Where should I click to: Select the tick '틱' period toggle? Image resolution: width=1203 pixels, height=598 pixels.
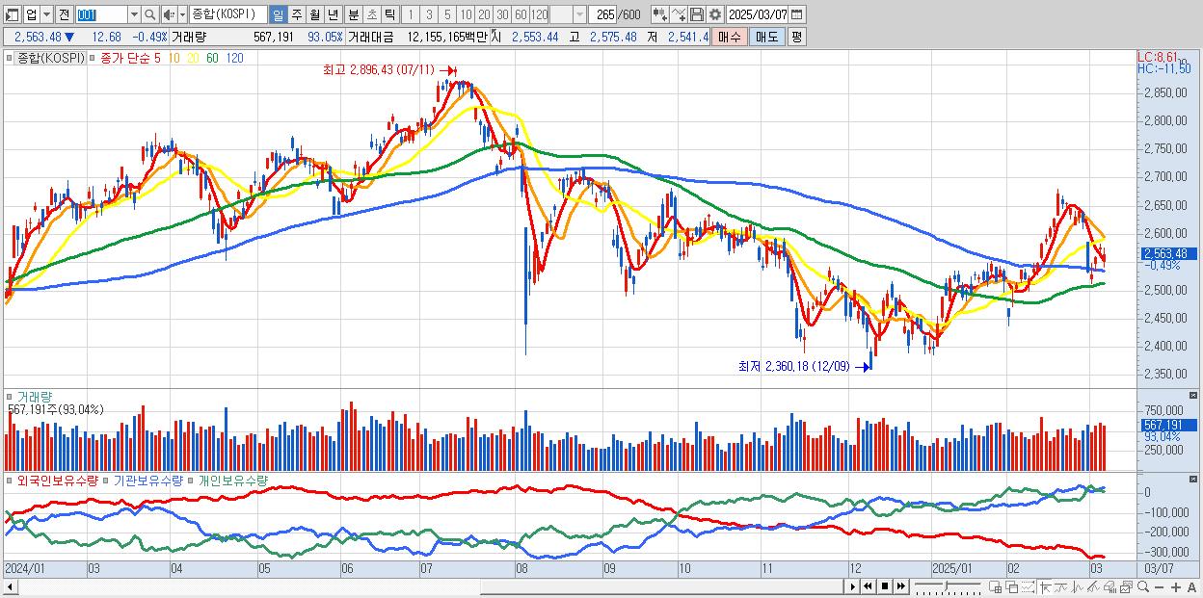click(389, 14)
